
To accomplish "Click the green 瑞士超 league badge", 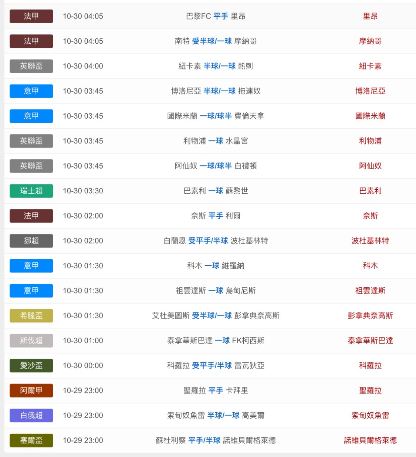I will click(x=31, y=191).
